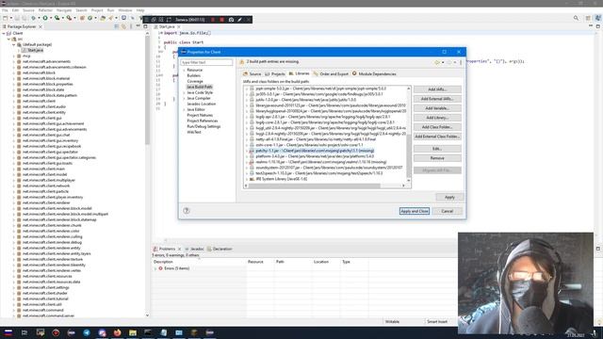Click Add Library... button
The image size is (603, 339).
pyautogui.click(x=437, y=118)
